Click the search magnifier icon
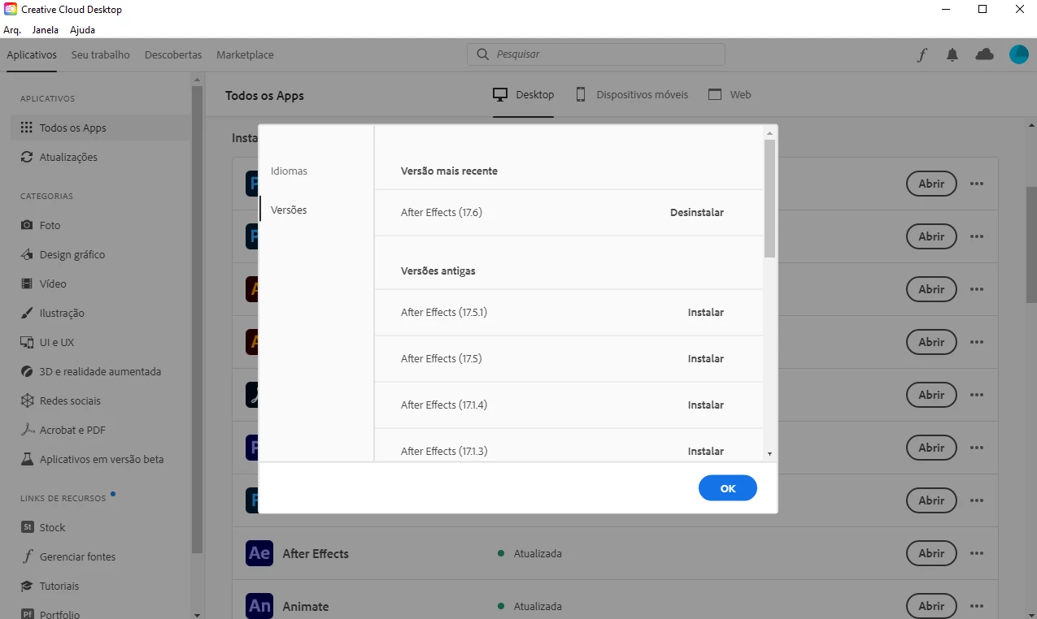This screenshot has width=1037, height=619. (x=483, y=54)
